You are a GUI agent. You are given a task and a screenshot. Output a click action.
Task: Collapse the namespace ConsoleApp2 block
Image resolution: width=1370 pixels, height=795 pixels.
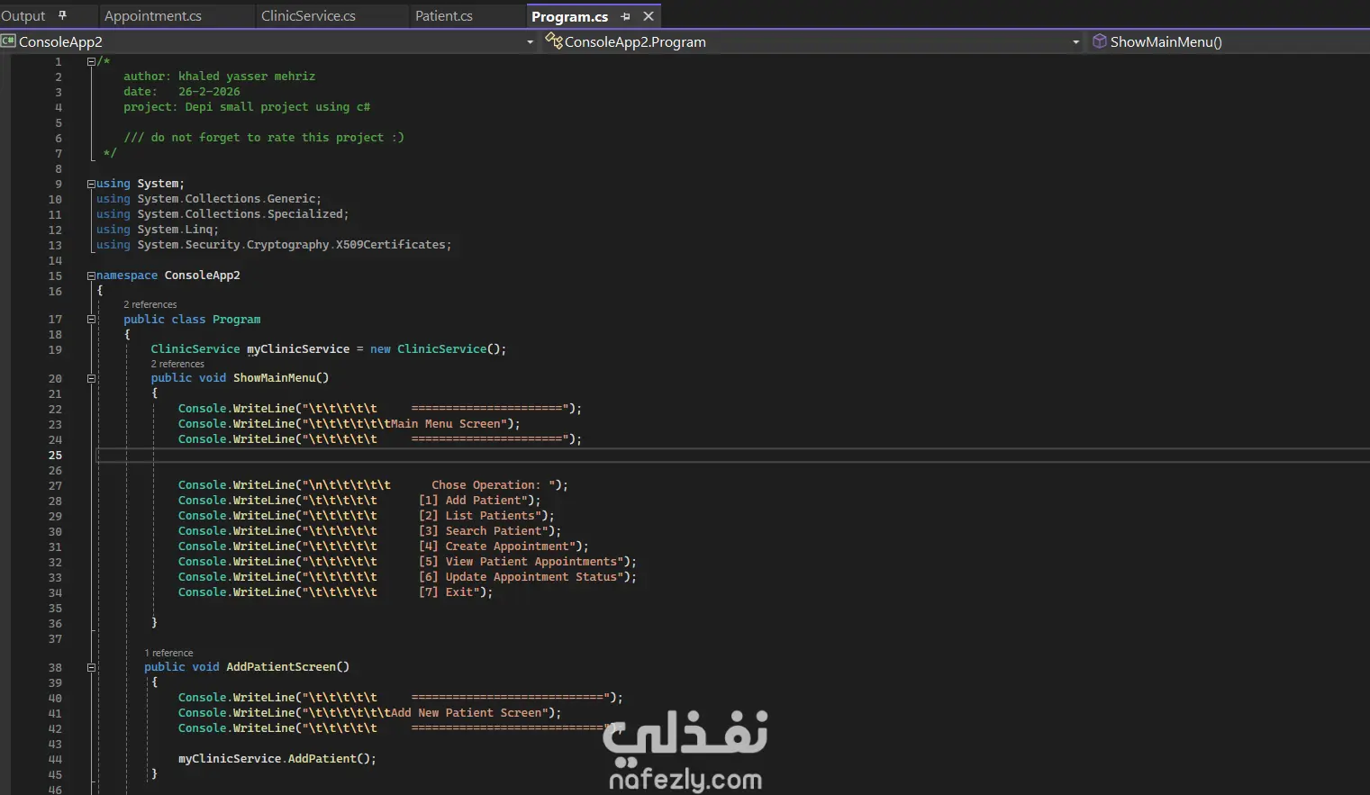91,276
